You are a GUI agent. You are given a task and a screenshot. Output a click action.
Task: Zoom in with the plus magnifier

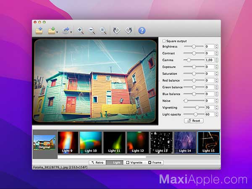[x=81, y=30]
